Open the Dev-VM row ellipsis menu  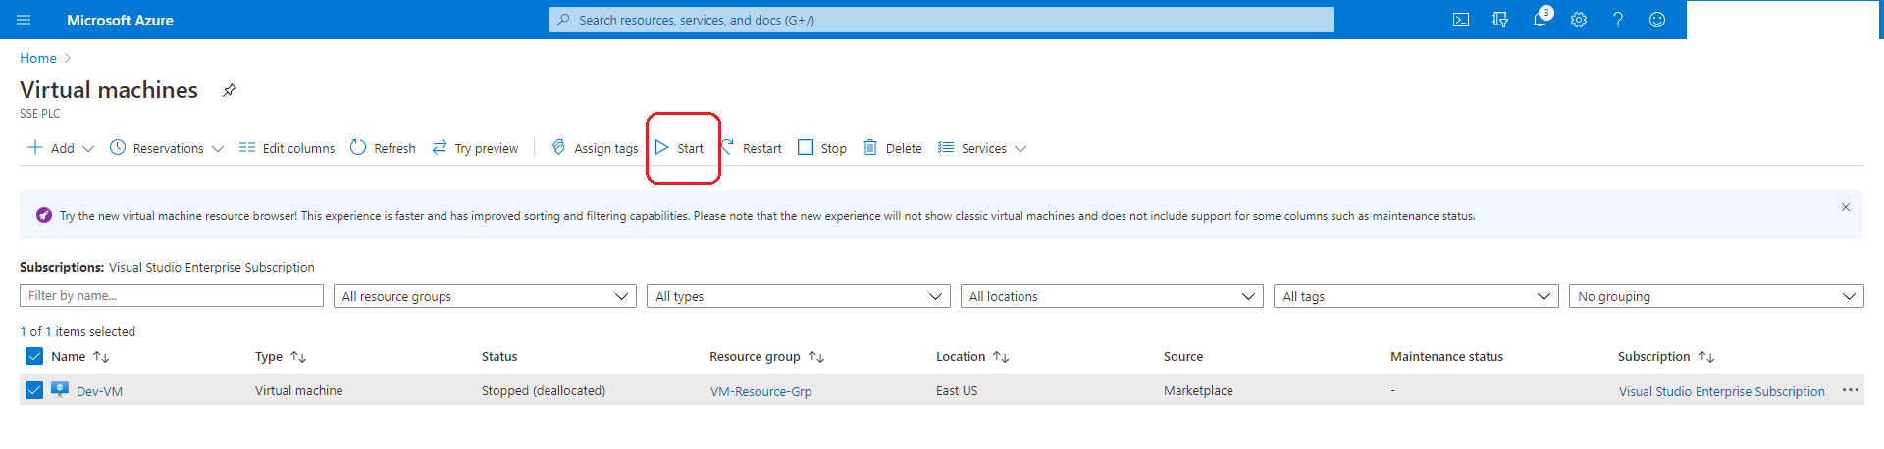coord(1851,390)
